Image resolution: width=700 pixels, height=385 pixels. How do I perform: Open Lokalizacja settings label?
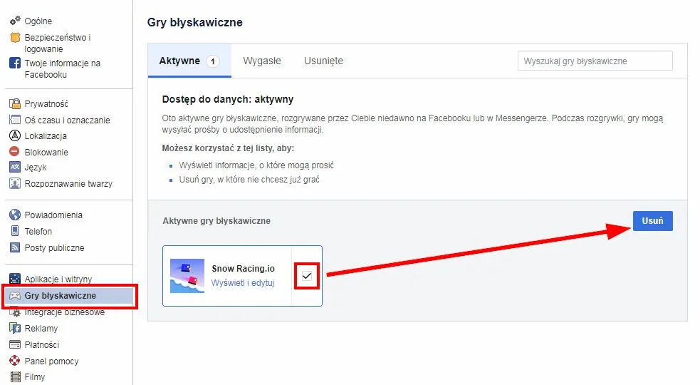(46, 135)
